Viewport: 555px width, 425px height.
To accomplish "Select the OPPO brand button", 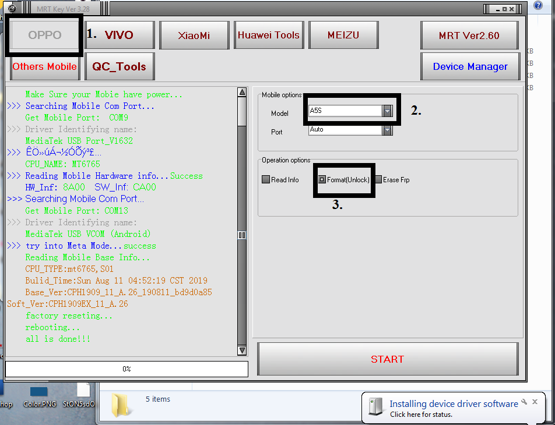I will pos(44,35).
